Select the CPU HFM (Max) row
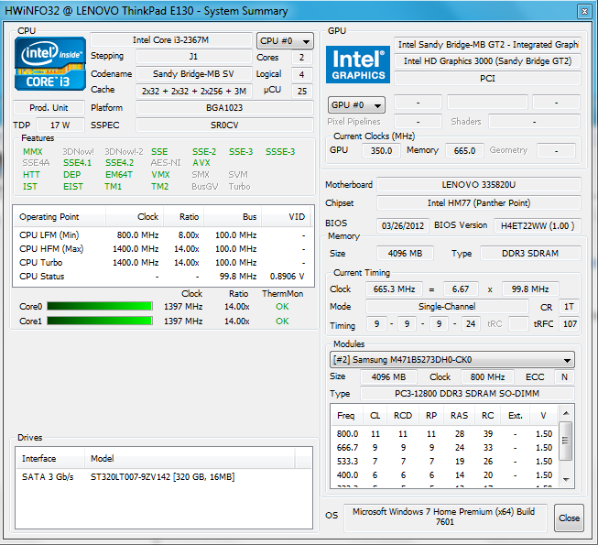Viewport: 598px width, 545px height. tap(163, 248)
